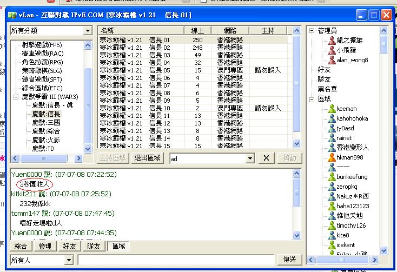The width and height of the screenshot is (397, 272).
Task: Click the X clear icon button
Action: [266, 158]
